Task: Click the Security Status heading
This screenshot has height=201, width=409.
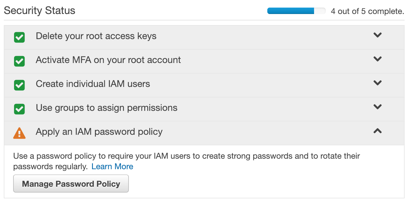Action: (x=39, y=11)
